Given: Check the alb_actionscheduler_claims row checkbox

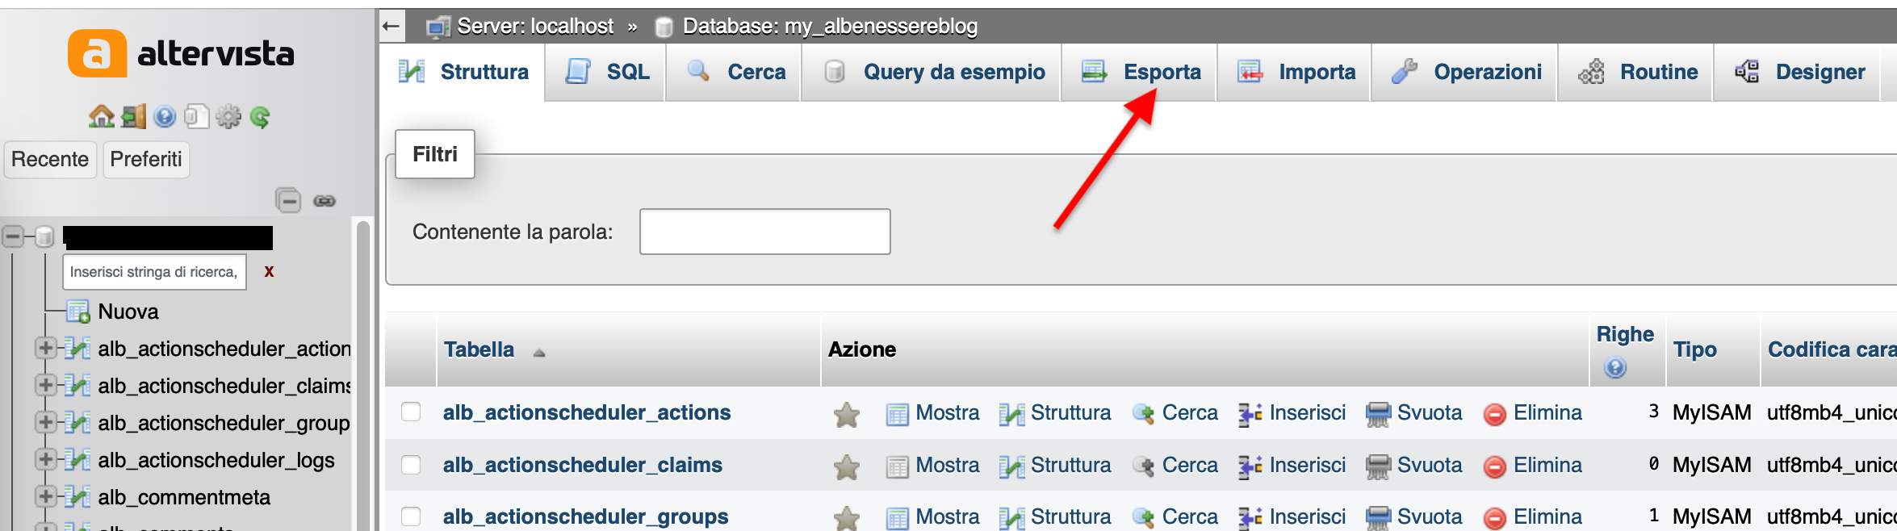Looking at the screenshot, I should pyautogui.click(x=411, y=465).
